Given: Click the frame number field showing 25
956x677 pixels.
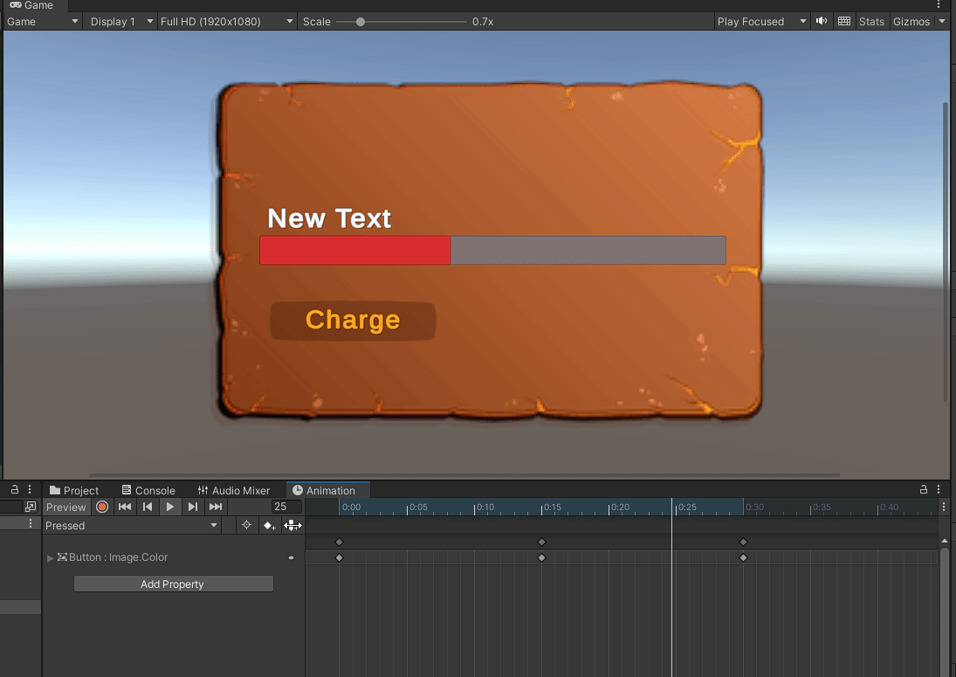Looking at the screenshot, I should coord(286,507).
